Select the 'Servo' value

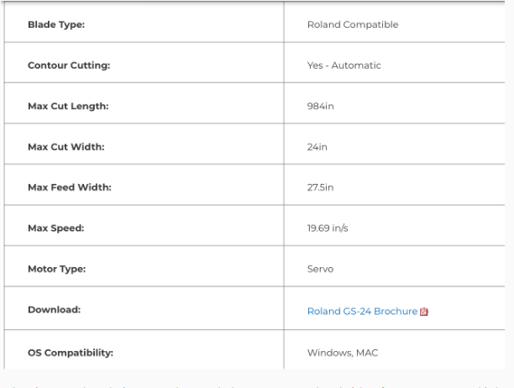tap(320, 269)
